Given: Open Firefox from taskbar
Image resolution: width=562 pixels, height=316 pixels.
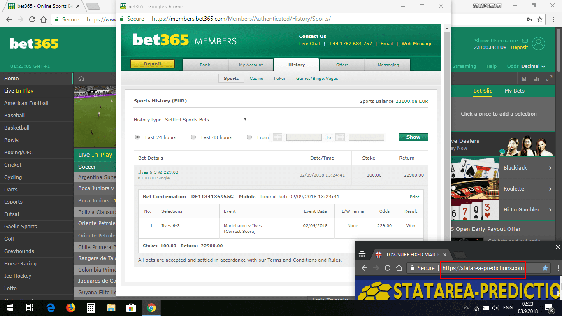Looking at the screenshot, I should point(71,308).
